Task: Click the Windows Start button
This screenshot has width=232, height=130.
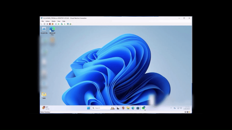Action: tap(88, 108)
